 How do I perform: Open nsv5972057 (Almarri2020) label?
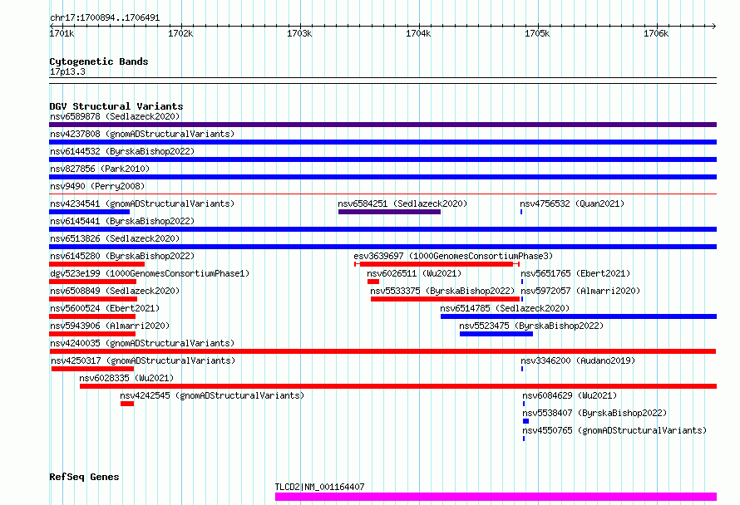pos(580,291)
